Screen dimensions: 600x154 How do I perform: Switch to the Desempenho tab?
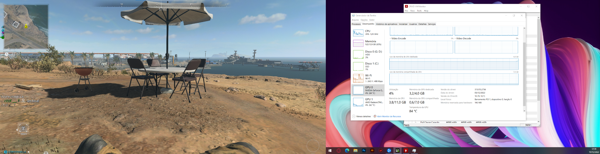coord(368,24)
